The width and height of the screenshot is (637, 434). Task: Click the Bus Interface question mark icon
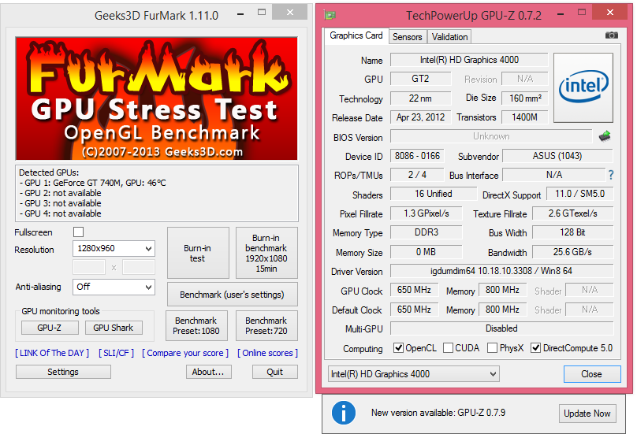pos(611,175)
